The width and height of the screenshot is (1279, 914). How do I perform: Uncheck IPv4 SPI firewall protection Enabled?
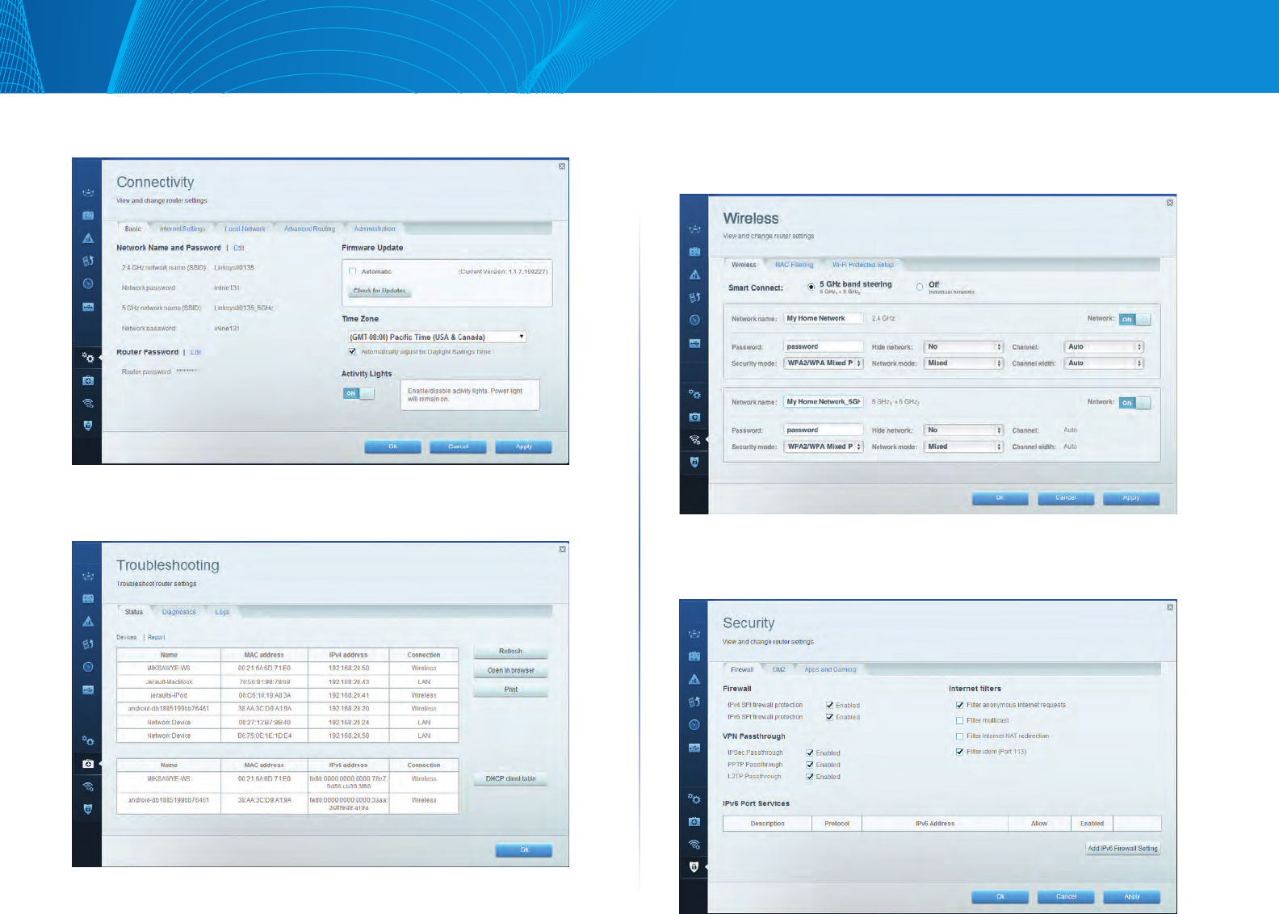tap(829, 705)
